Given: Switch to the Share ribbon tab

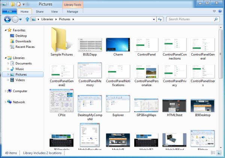Looking at the screenshot, I should (x=40, y=12).
